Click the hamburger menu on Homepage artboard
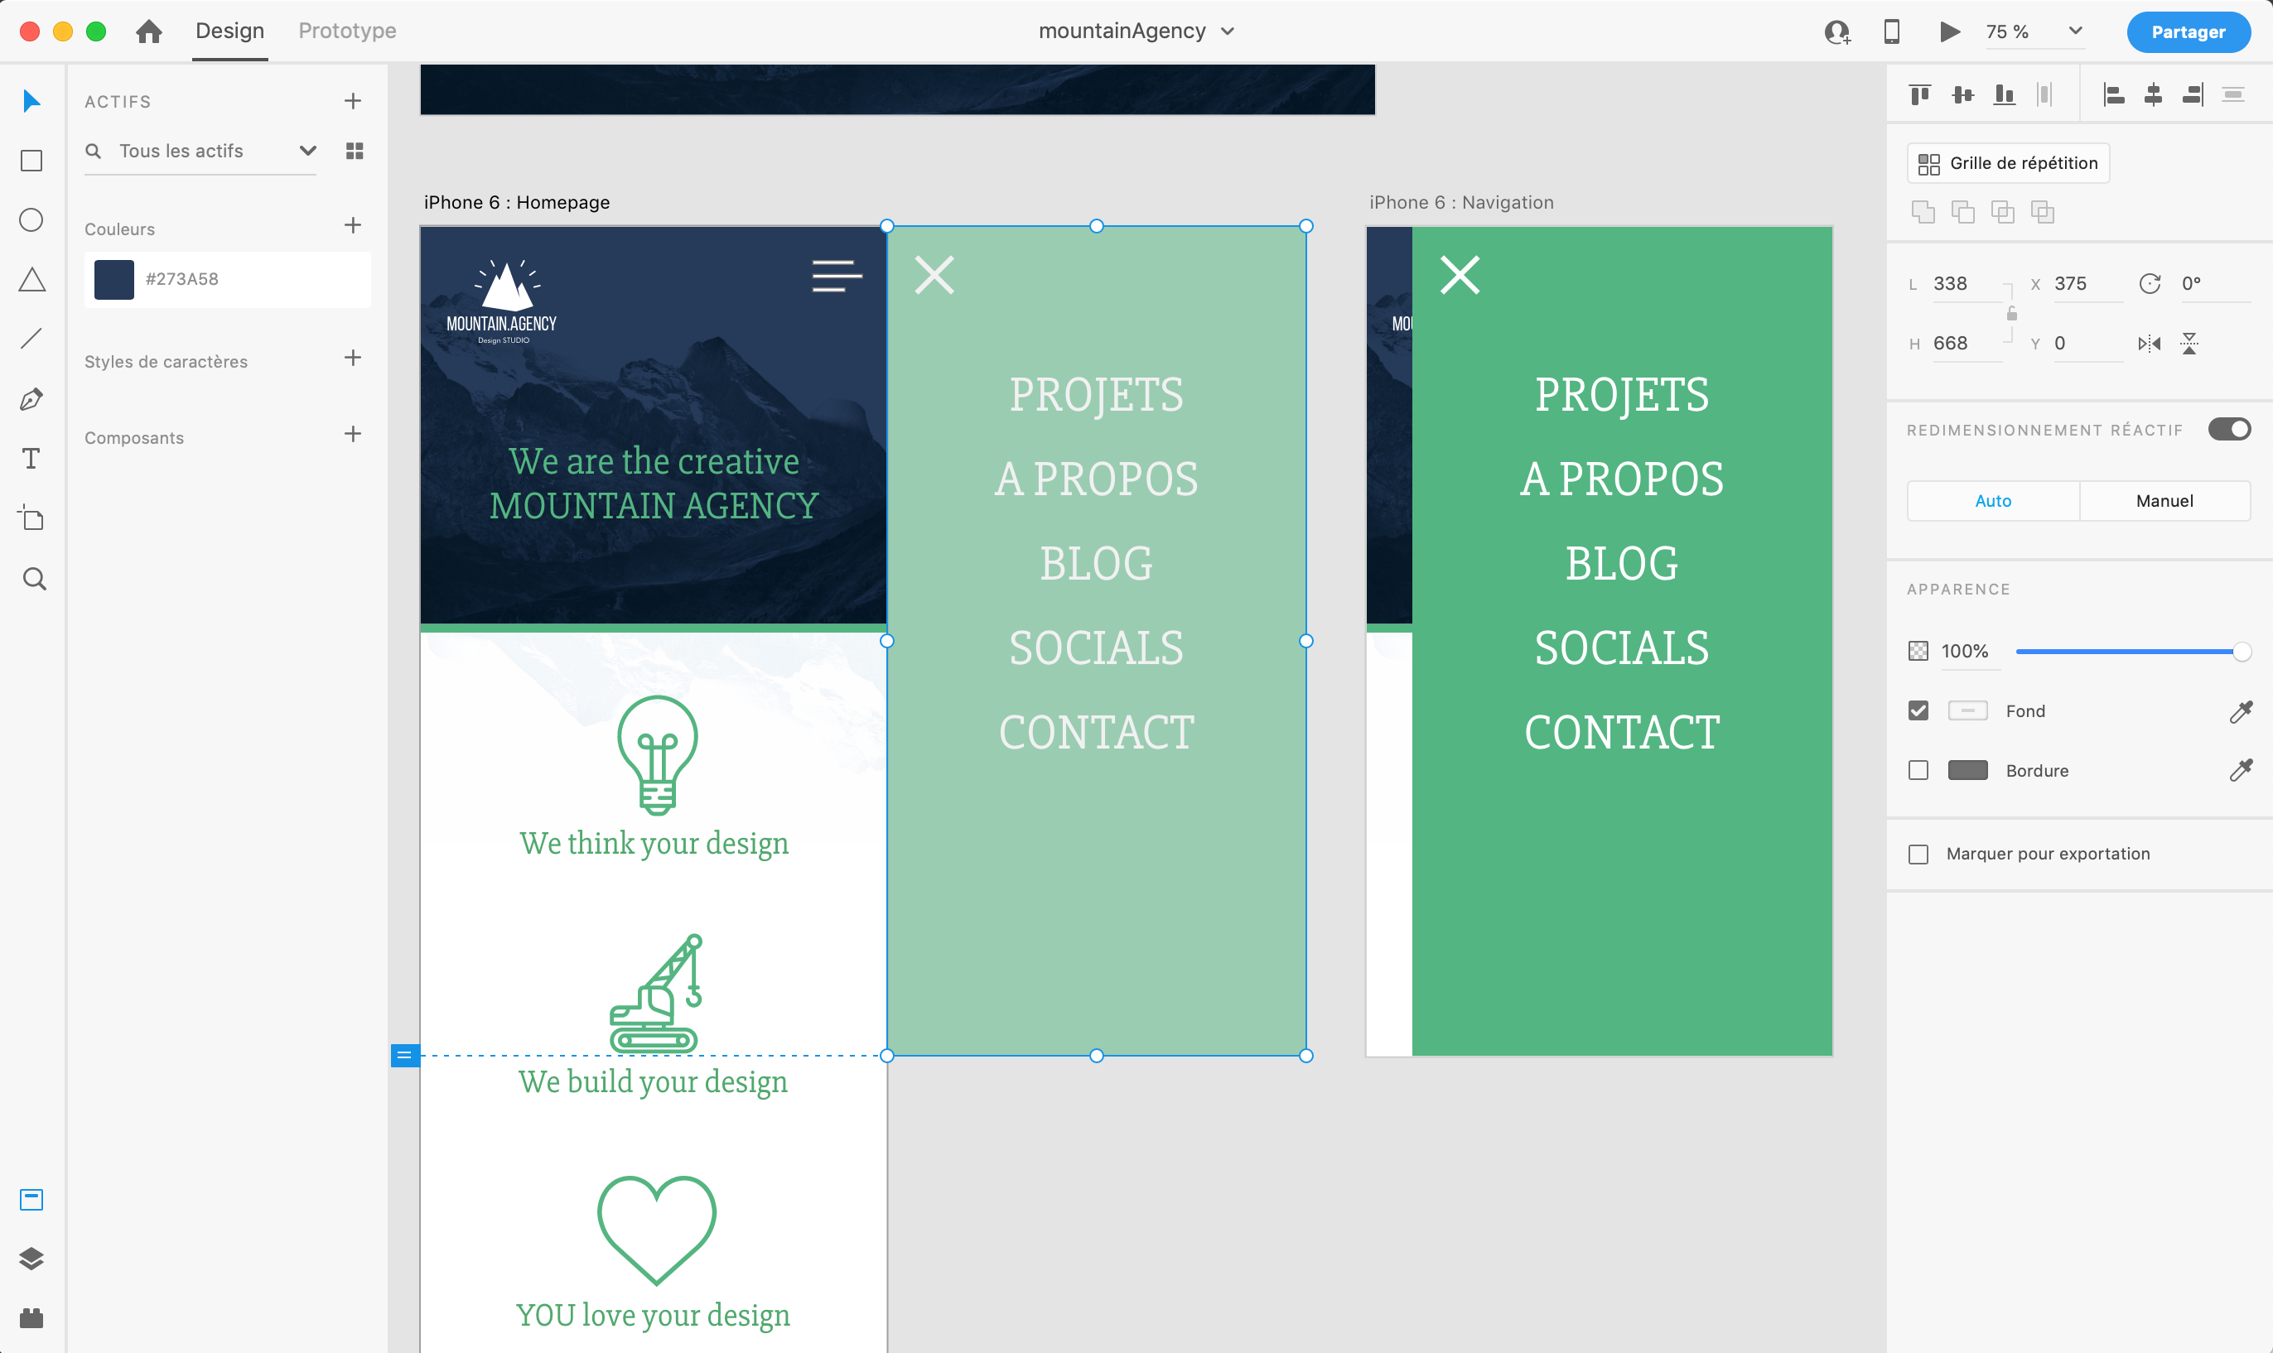The width and height of the screenshot is (2273, 1353). [837, 276]
